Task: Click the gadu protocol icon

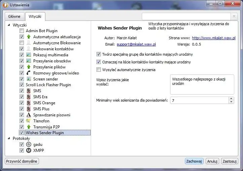Action: [x=29, y=145]
